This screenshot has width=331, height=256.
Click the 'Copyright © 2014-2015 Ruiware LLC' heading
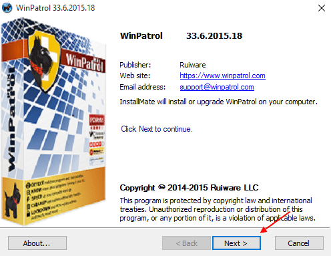point(189,188)
